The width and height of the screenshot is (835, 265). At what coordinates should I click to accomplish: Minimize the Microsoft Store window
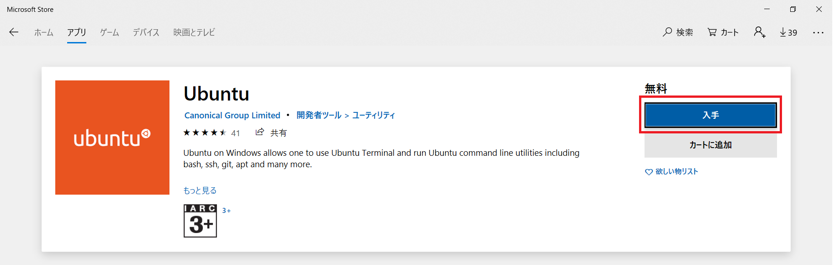(x=767, y=9)
